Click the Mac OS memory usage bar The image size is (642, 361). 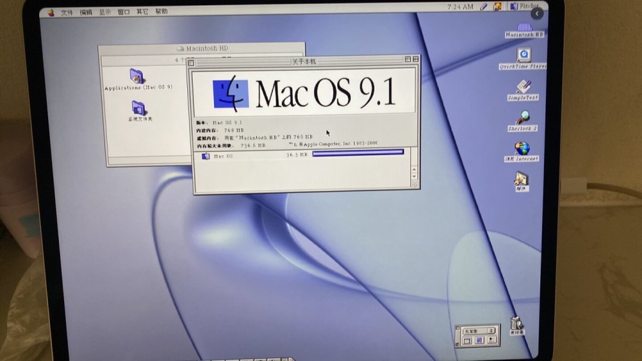[358, 152]
